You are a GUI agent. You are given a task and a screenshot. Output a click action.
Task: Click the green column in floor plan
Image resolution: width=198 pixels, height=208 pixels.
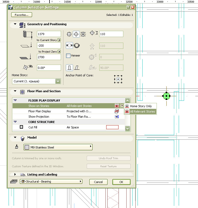[166, 96]
